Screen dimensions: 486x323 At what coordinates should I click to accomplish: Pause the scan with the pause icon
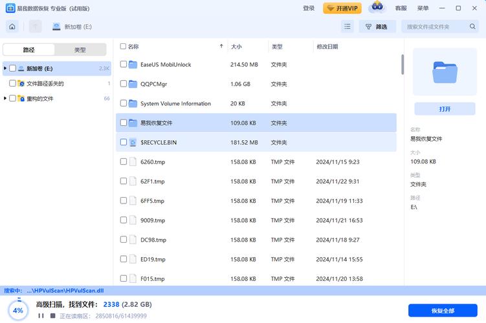(x=41, y=316)
